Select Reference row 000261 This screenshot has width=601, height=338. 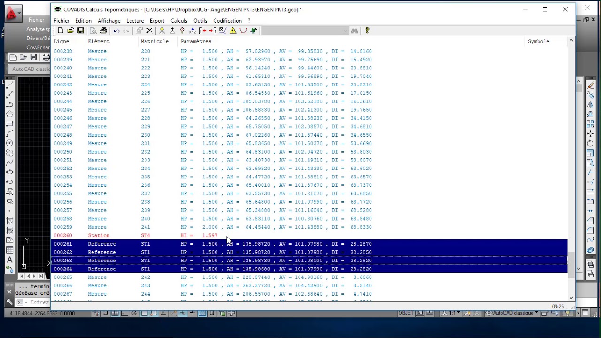pos(309,244)
